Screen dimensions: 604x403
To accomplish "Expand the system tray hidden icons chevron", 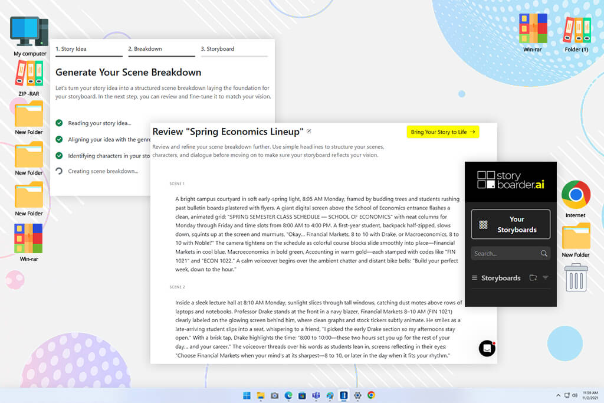I will click(x=558, y=395).
